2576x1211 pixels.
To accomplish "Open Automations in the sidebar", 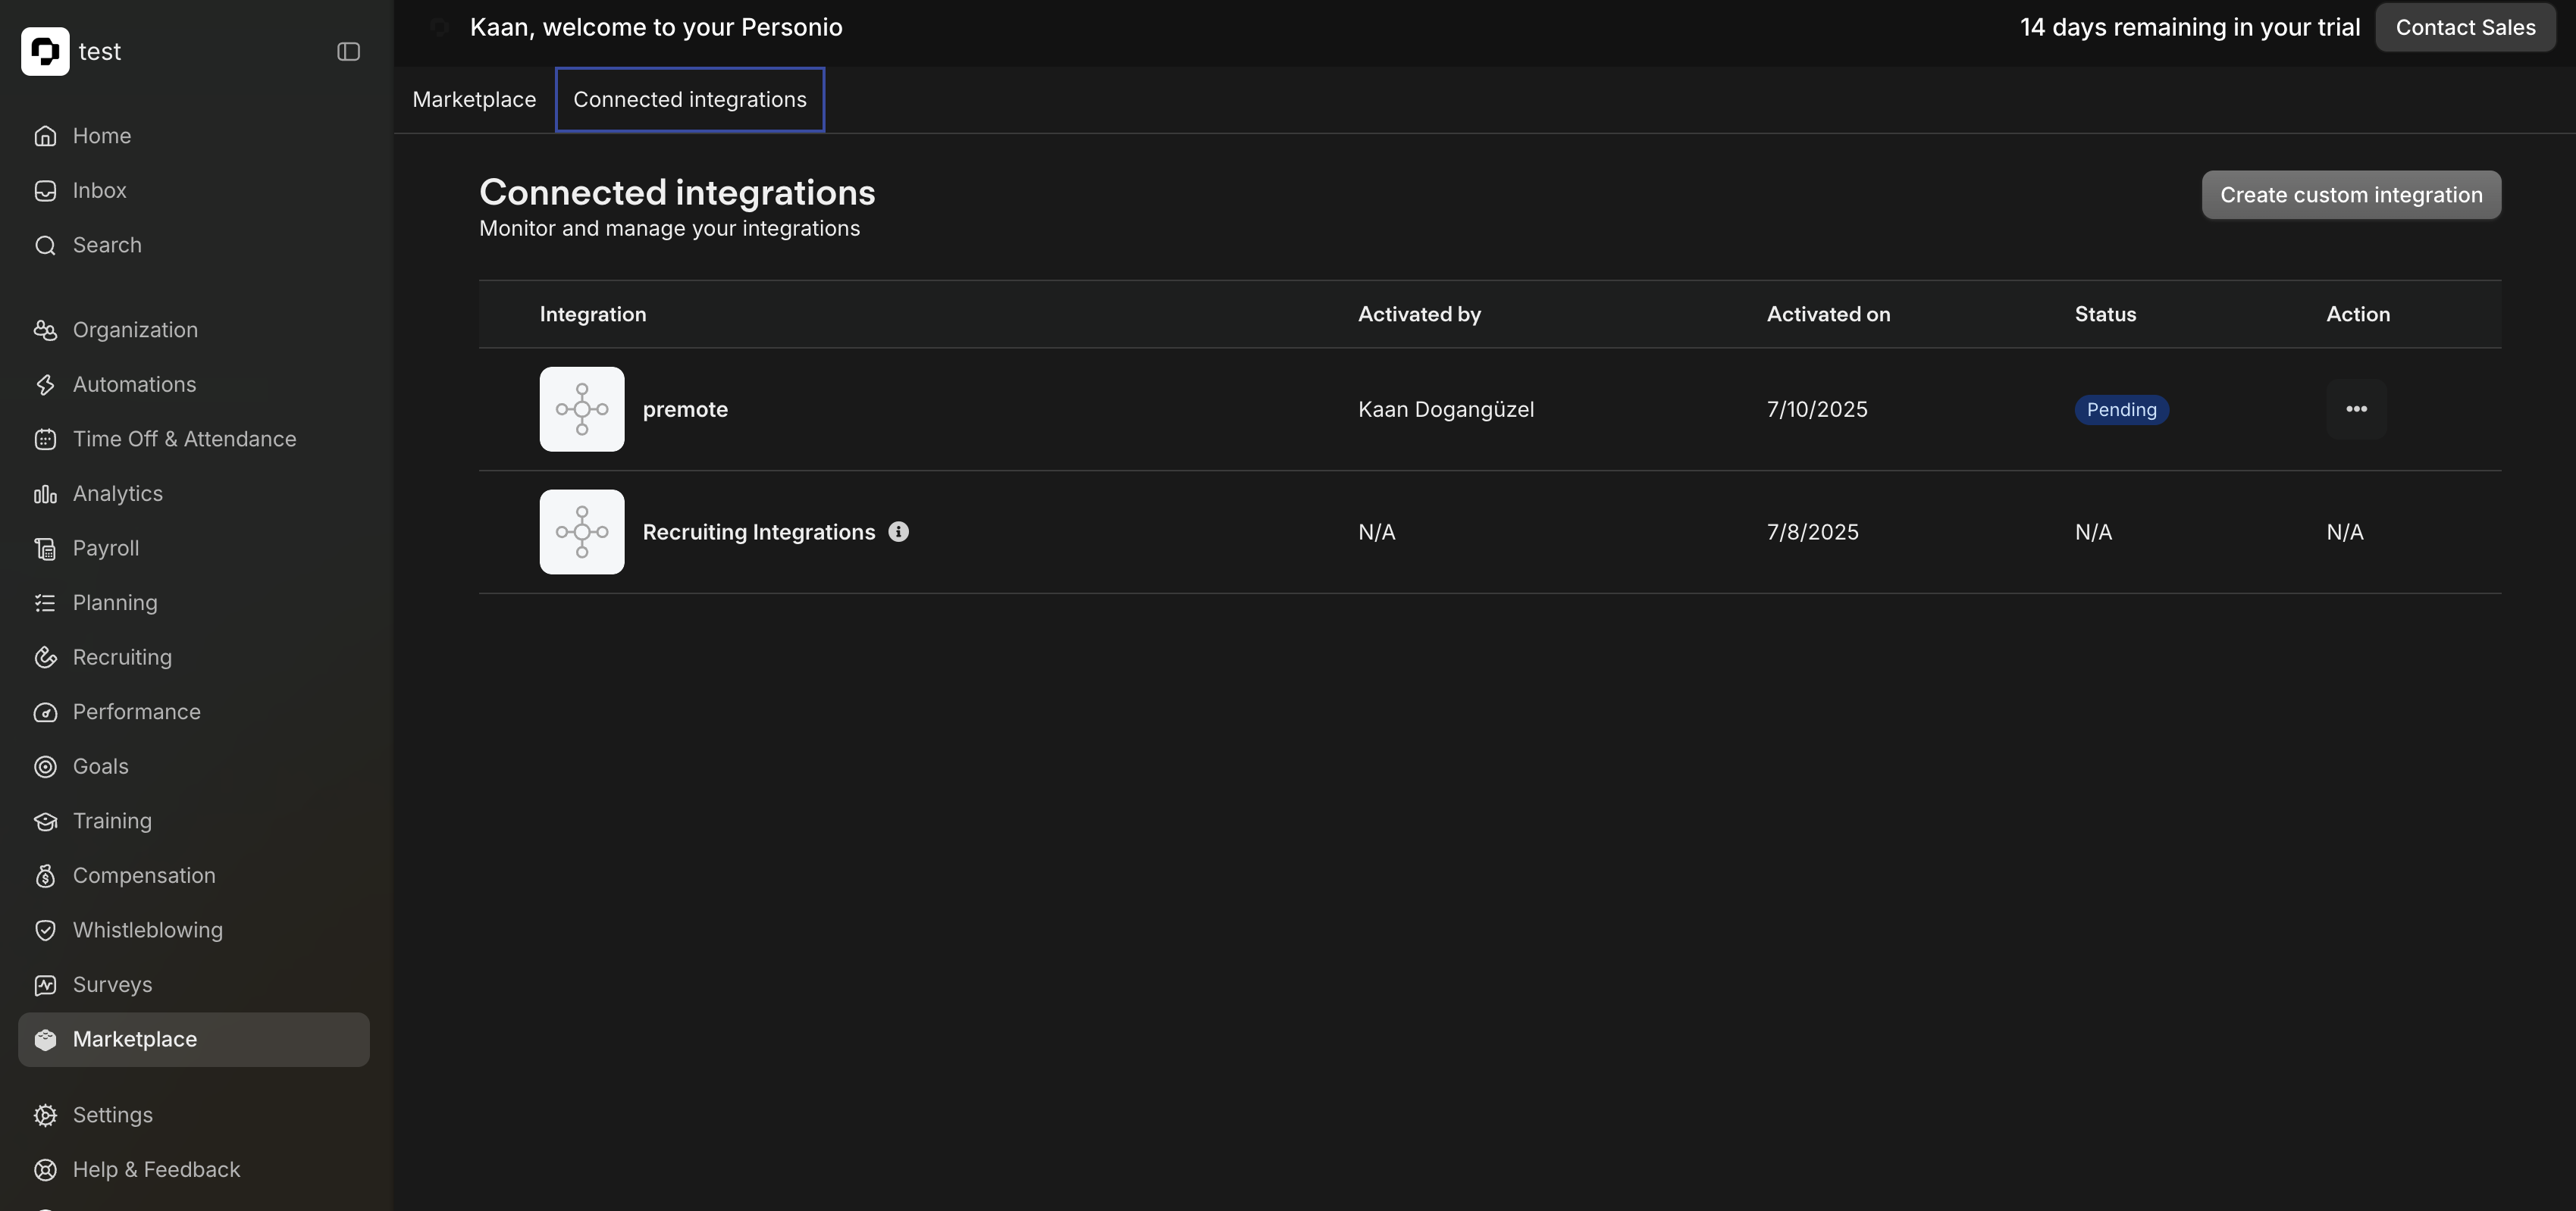I will (x=134, y=384).
